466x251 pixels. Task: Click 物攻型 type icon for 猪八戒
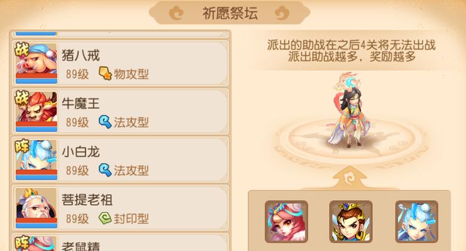[x=105, y=73]
